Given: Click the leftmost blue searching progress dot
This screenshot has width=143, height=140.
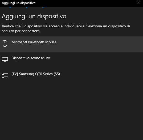Looking at the screenshot, I should (10, 8).
